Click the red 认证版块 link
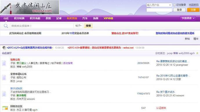This screenshot has width=200, height=112. 161,108
